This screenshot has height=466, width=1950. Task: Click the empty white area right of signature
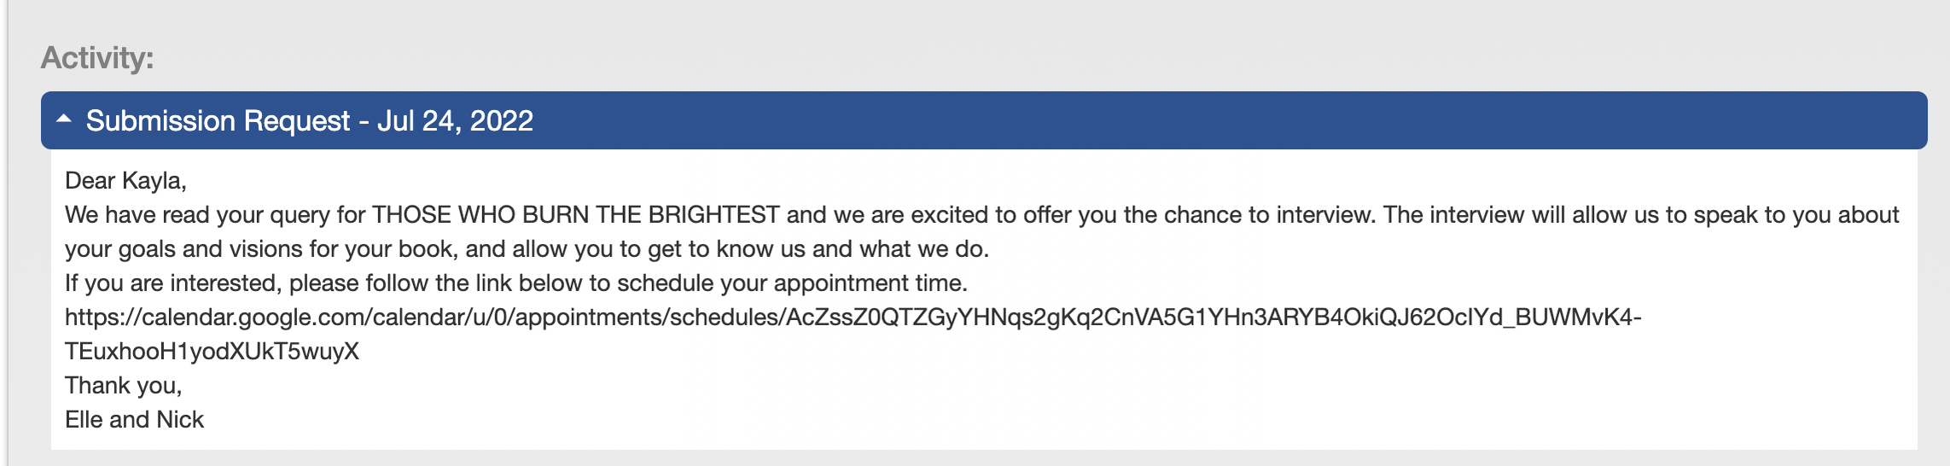coord(1058,420)
